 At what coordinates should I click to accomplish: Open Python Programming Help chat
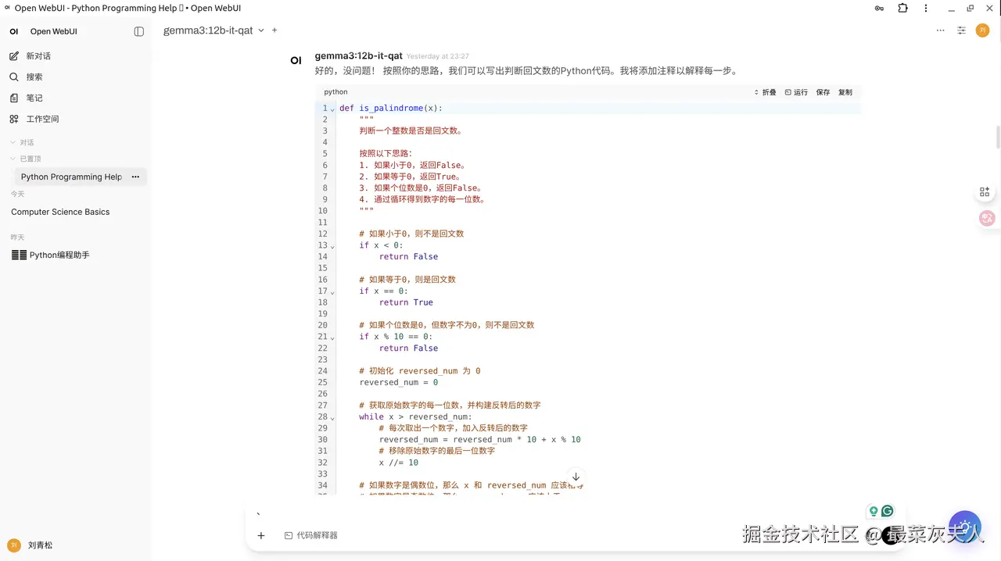pyautogui.click(x=71, y=177)
